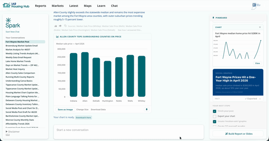Remove the exported Fact social graphic card
269x141 pixels.
pos(260,99)
